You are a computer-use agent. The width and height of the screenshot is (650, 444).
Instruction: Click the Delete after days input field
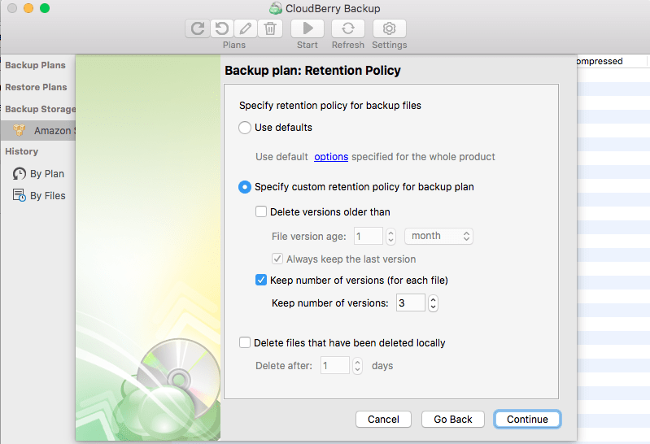[x=335, y=366]
